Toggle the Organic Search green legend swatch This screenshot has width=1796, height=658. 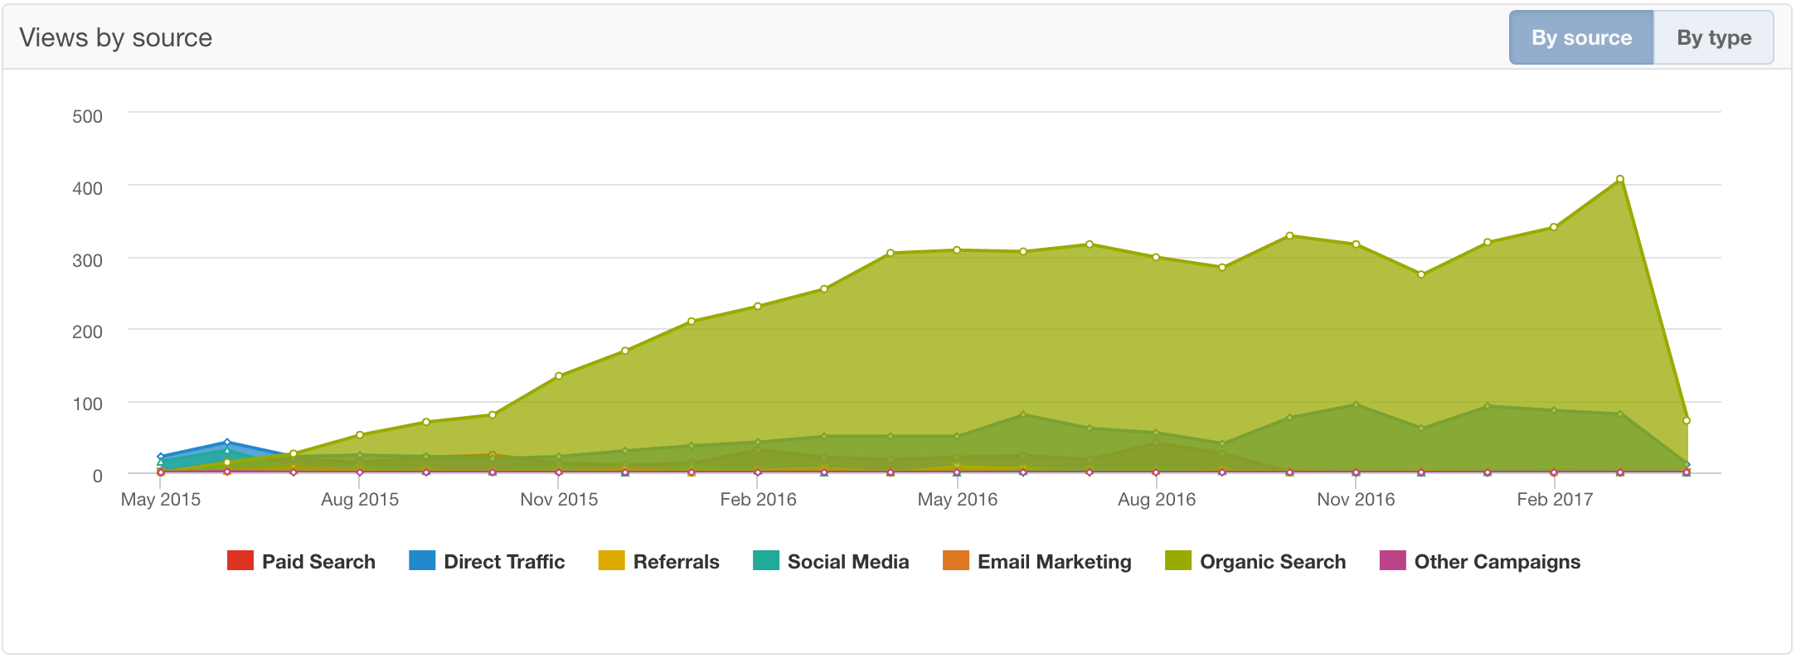click(1178, 560)
